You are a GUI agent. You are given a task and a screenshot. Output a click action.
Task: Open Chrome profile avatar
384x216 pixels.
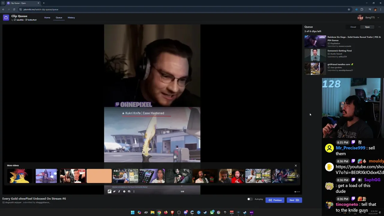point(375,9)
